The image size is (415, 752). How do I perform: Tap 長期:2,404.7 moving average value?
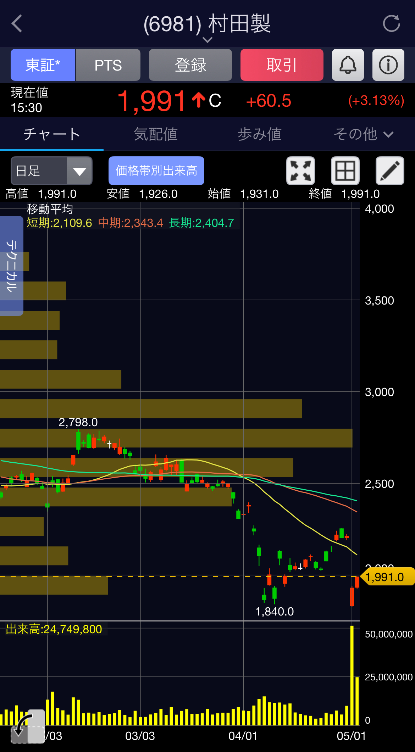tap(201, 223)
